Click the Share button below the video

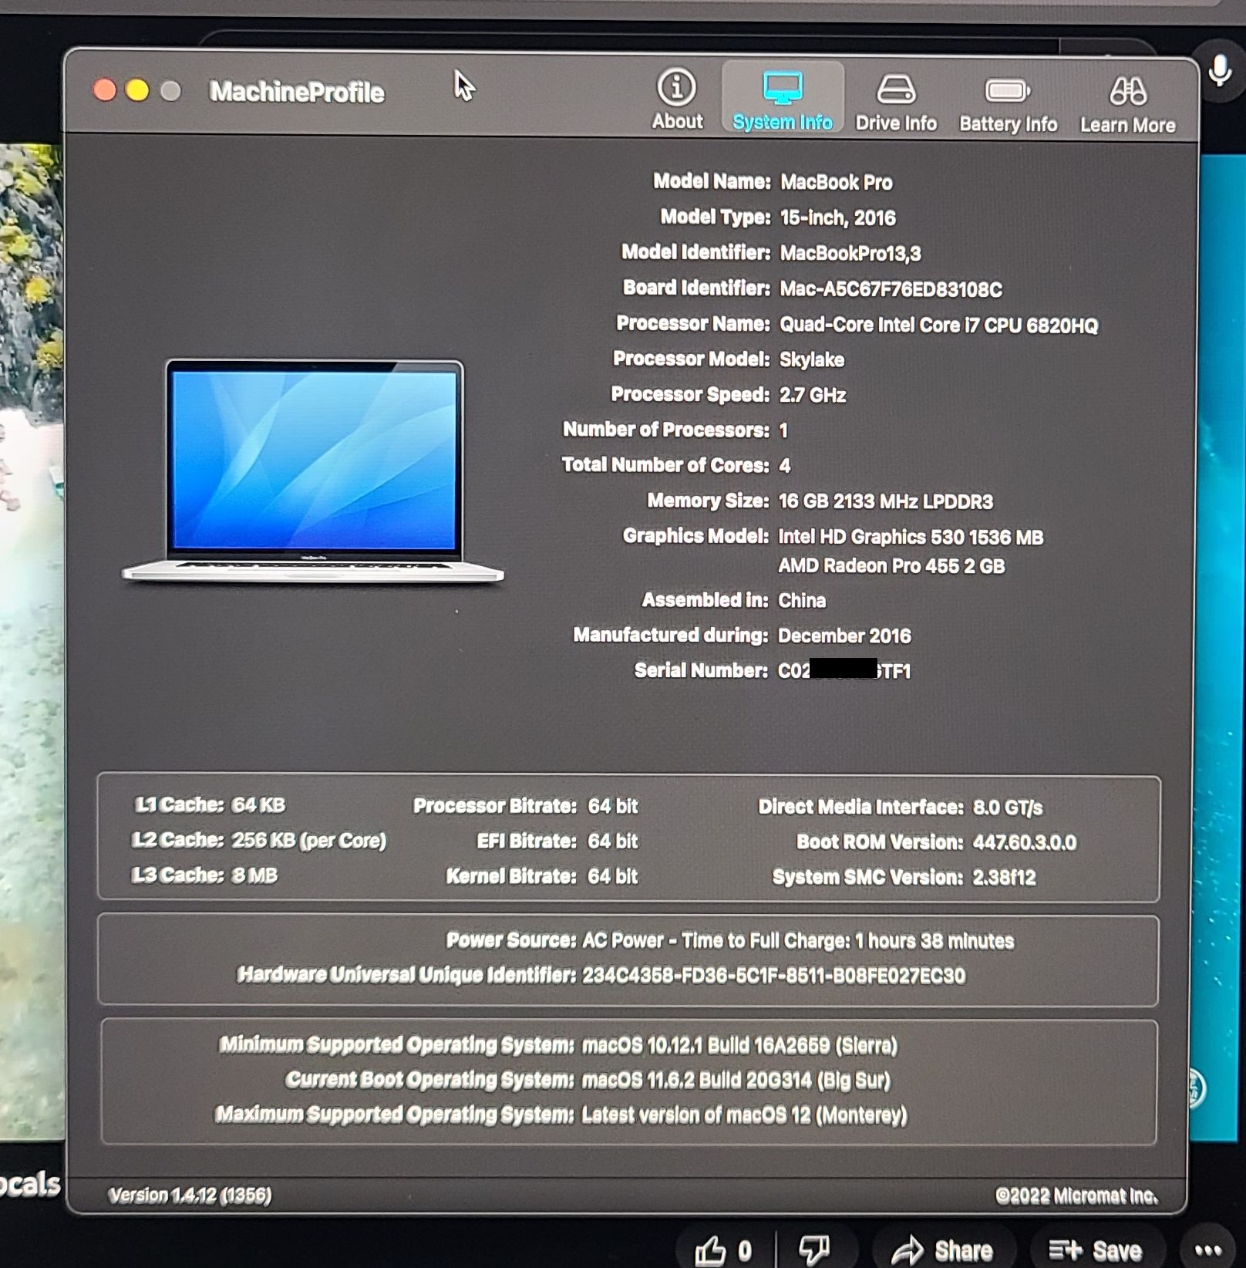pyautogui.click(x=942, y=1249)
